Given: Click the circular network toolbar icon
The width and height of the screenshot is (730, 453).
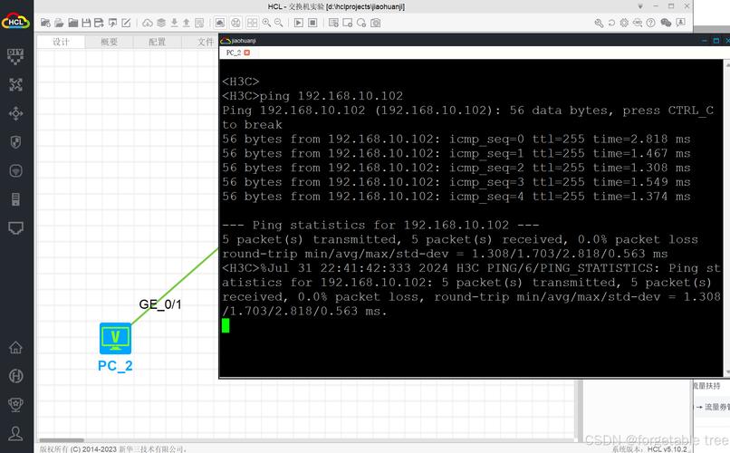Looking at the screenshot, I should tap(236, 23).
